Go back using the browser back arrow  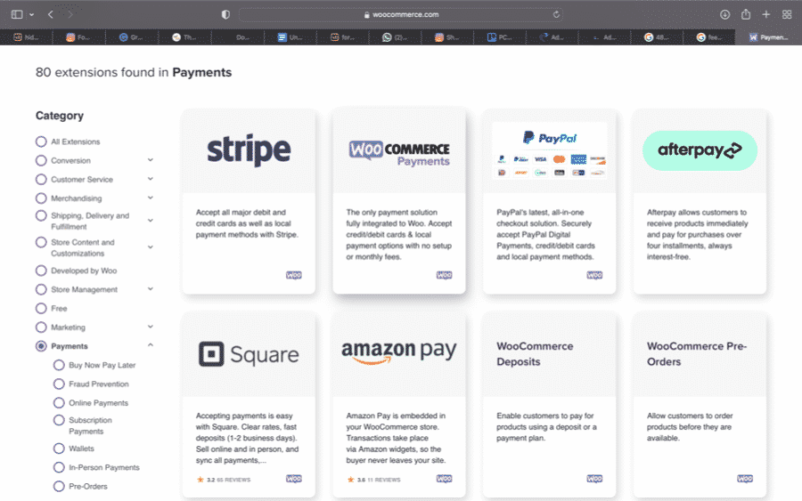[x=51, y=14]
